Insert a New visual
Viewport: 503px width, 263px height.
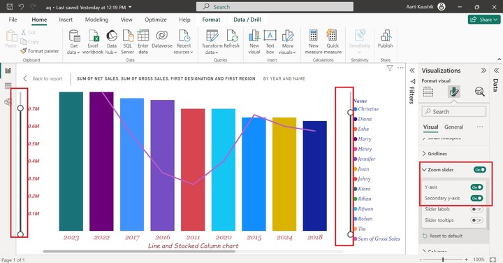(254, 42)
